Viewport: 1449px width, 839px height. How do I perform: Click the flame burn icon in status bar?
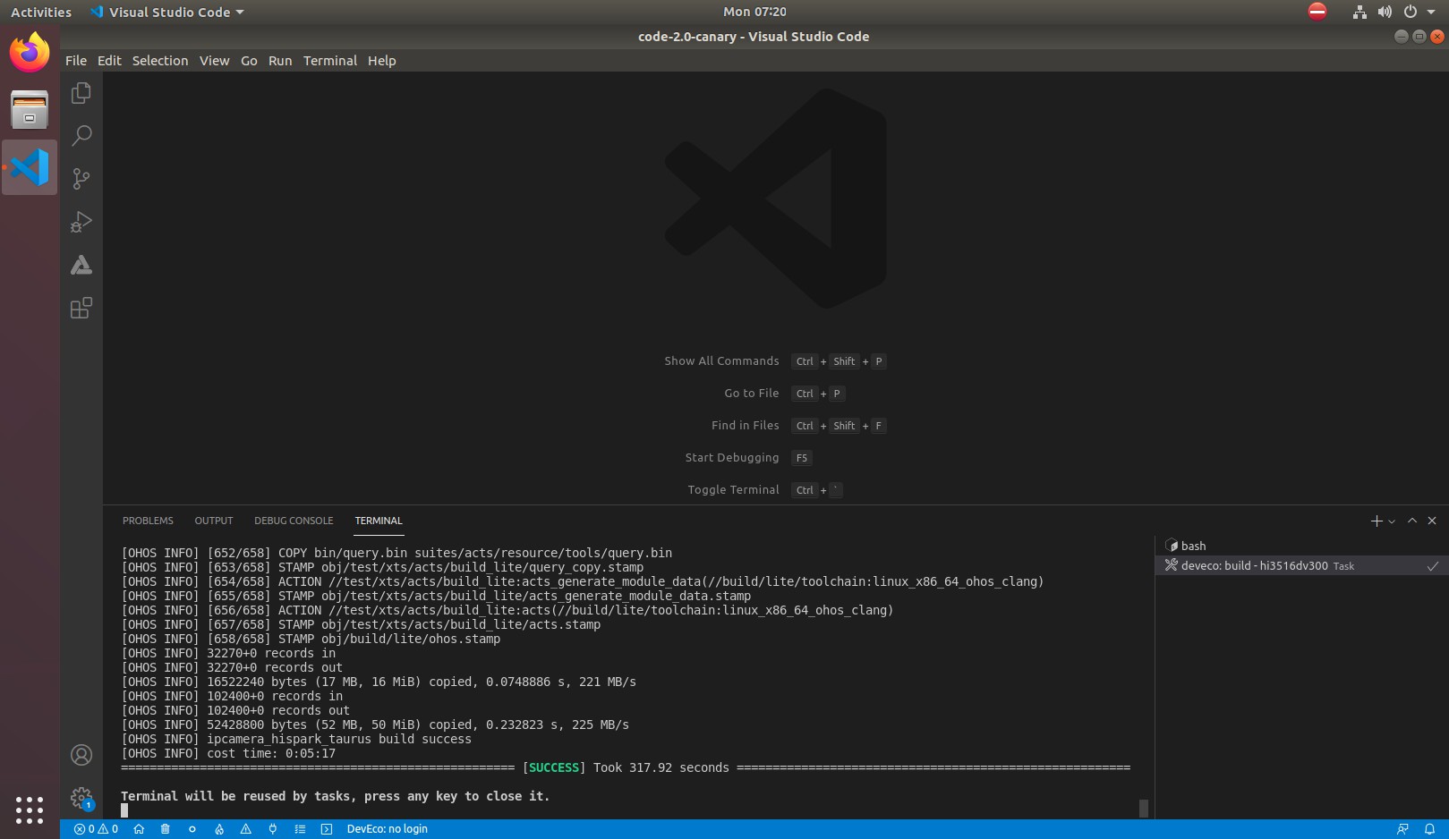(219, 829)
